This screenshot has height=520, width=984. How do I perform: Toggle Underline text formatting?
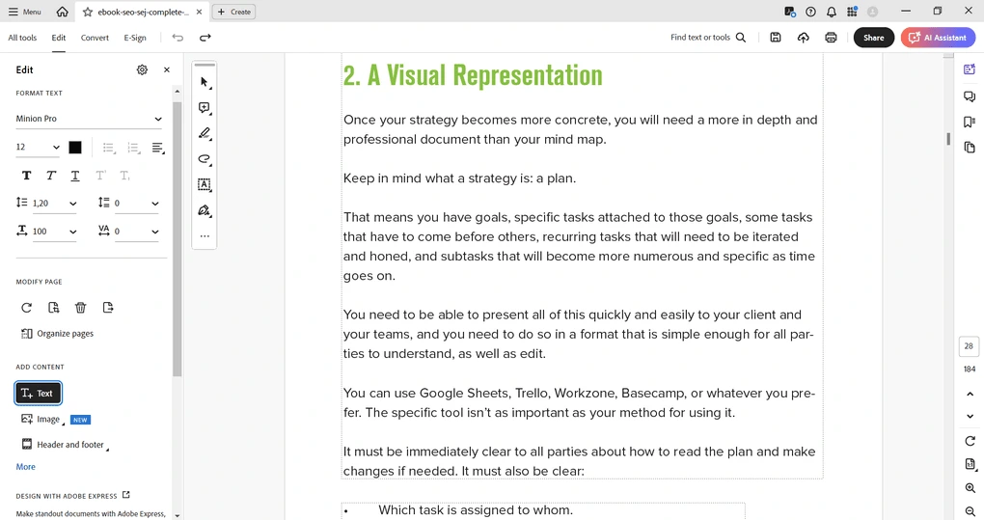[x=75, y=176]
